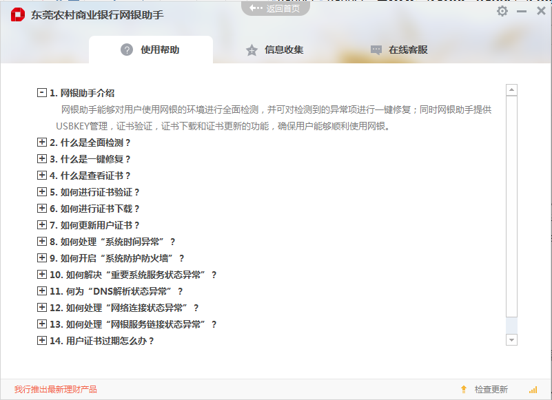Click heading text 1. 网银助手介绍

(82, 93)
